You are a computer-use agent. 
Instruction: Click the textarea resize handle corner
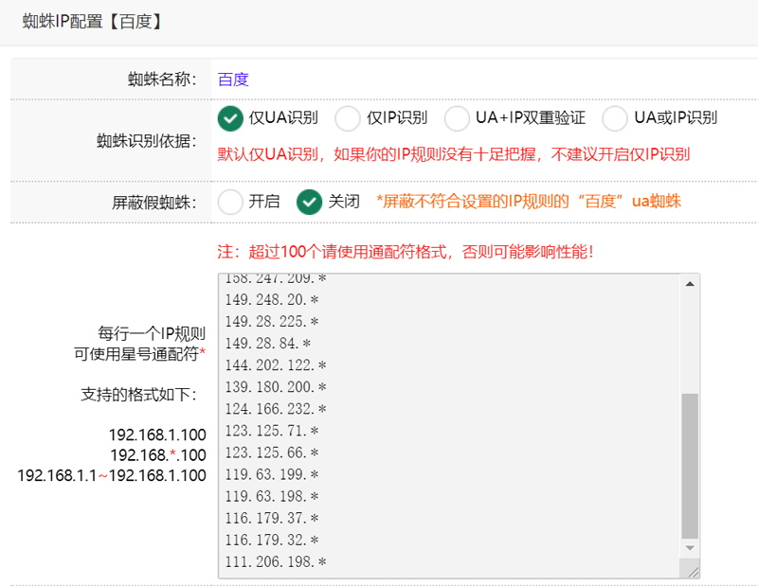pos(694,572)
